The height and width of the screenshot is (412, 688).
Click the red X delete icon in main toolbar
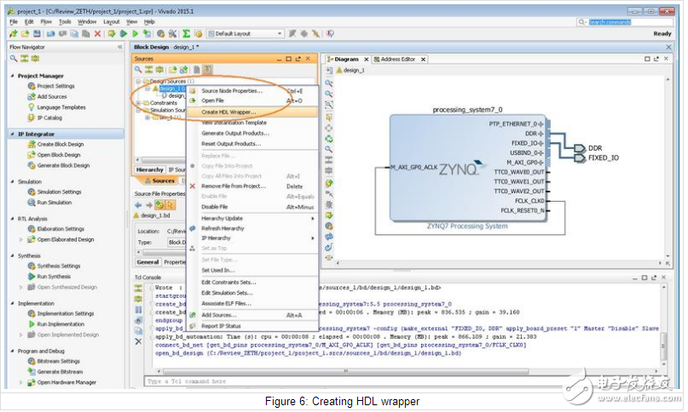97,33
